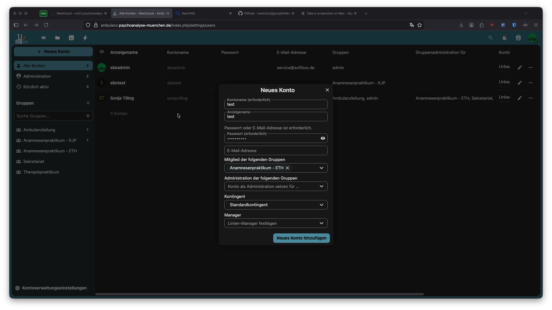Open the Contacts menu icon in header

518,38
